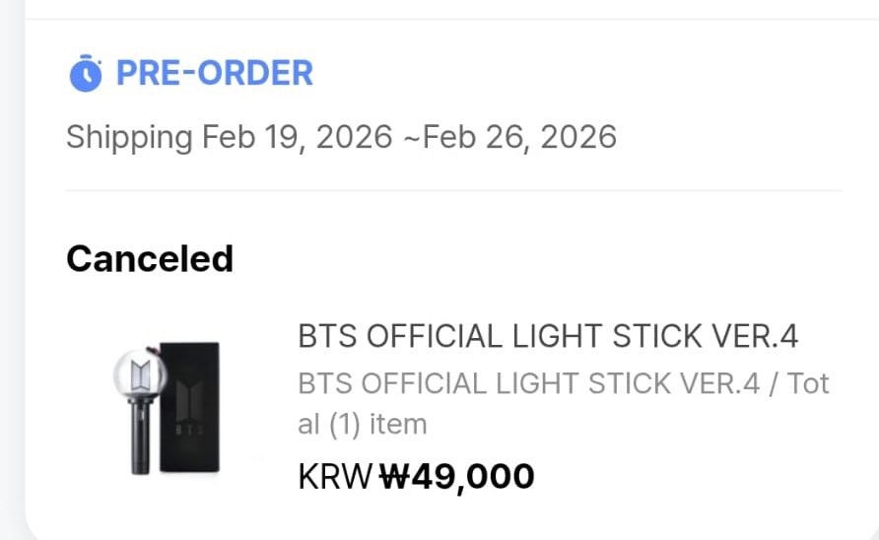The image size is (879, 540).
Task: Open BTS OFFICIAL LIGHT STICK VER.4 bold title
Action: pos(548,336)
